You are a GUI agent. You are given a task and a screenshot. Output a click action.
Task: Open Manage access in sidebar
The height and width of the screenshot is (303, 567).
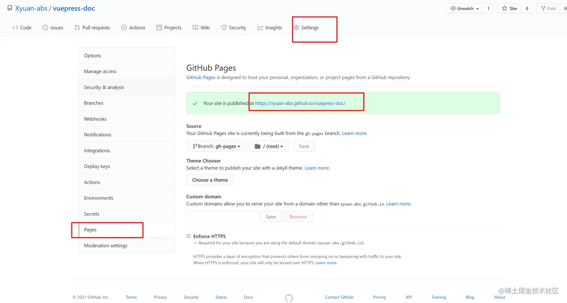pyautogui.click(x=127, y=71)
